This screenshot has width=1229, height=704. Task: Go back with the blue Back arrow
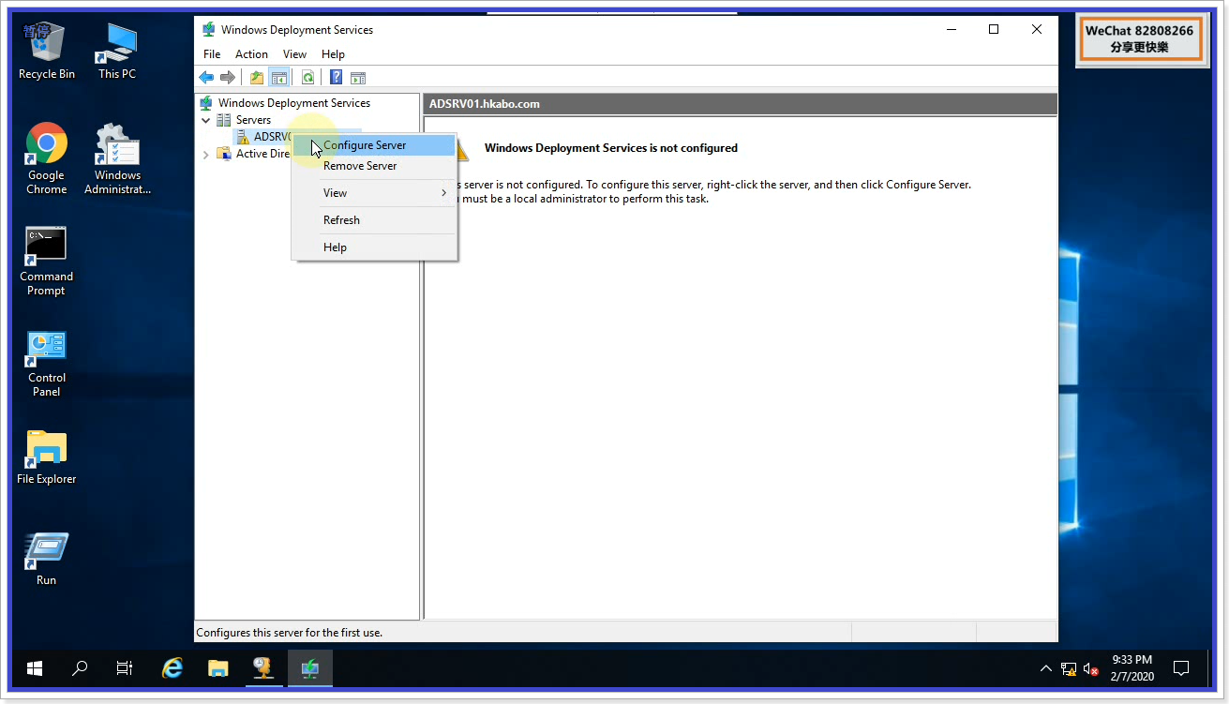click(206, 78)
